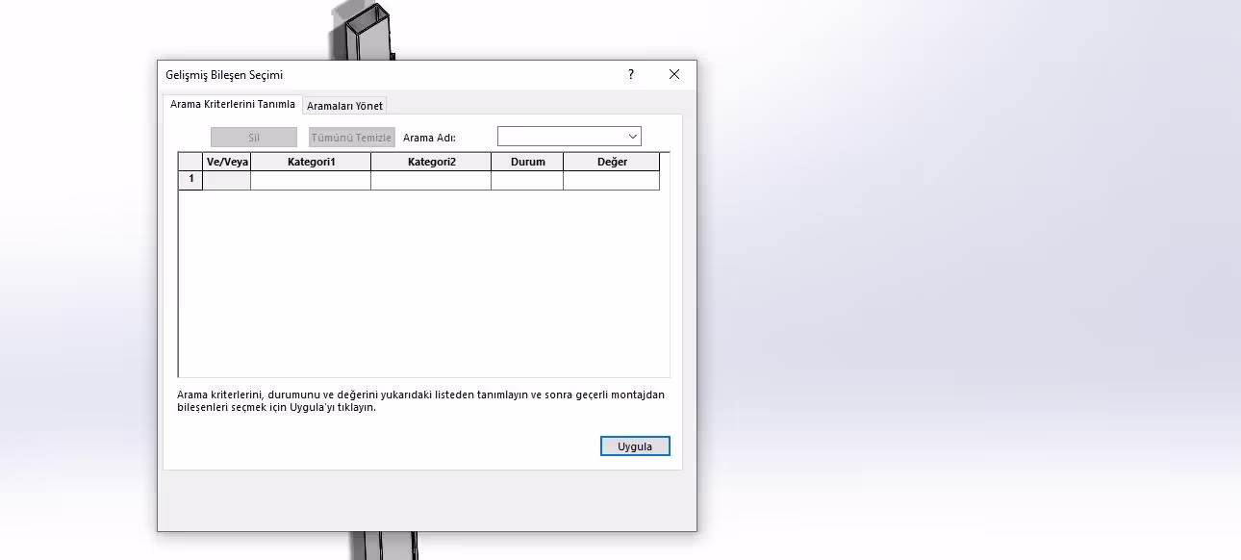The height and width of the screenshot is (560, 1241).
Task: Click the Kategori2 cell in row 1
Action: click(431, 180)
